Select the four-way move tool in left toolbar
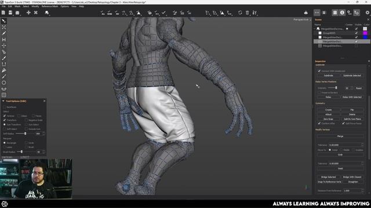371x208 pixels. 3,46
